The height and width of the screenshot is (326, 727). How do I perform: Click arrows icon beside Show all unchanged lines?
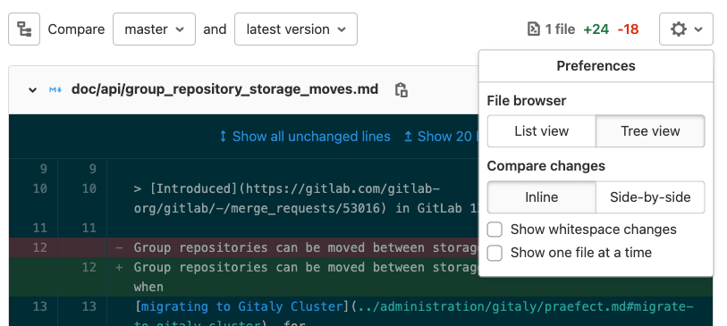(223, 137)
